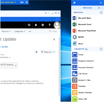Go to next launcher page arrow
This screenshot has width=104, height=102.
102,8
